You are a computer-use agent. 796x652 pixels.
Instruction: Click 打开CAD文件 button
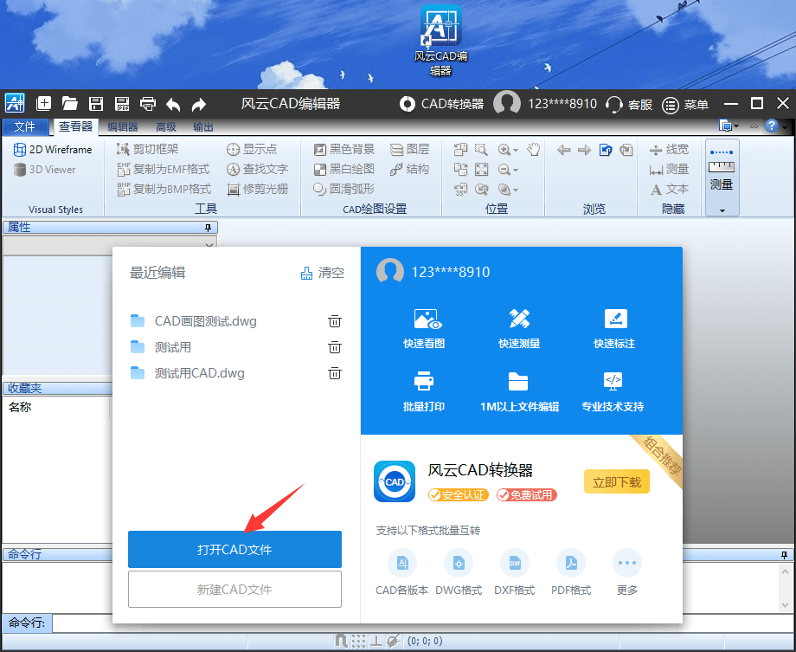point(234,549)
